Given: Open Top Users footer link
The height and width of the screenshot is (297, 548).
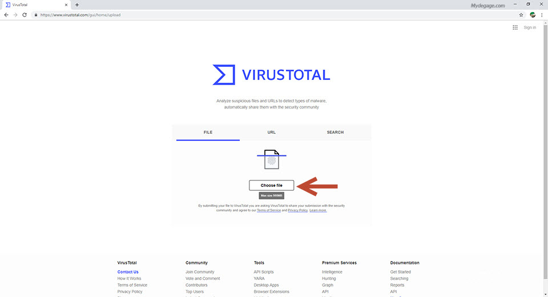Looking at the screenshot, I should [x=194, y=292].
